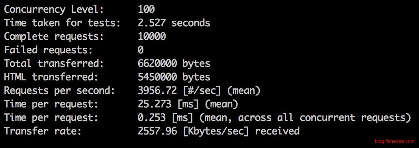Select the failed requests value 0
The height and width of the screenshot is (148, 419).
coord(141,50)
